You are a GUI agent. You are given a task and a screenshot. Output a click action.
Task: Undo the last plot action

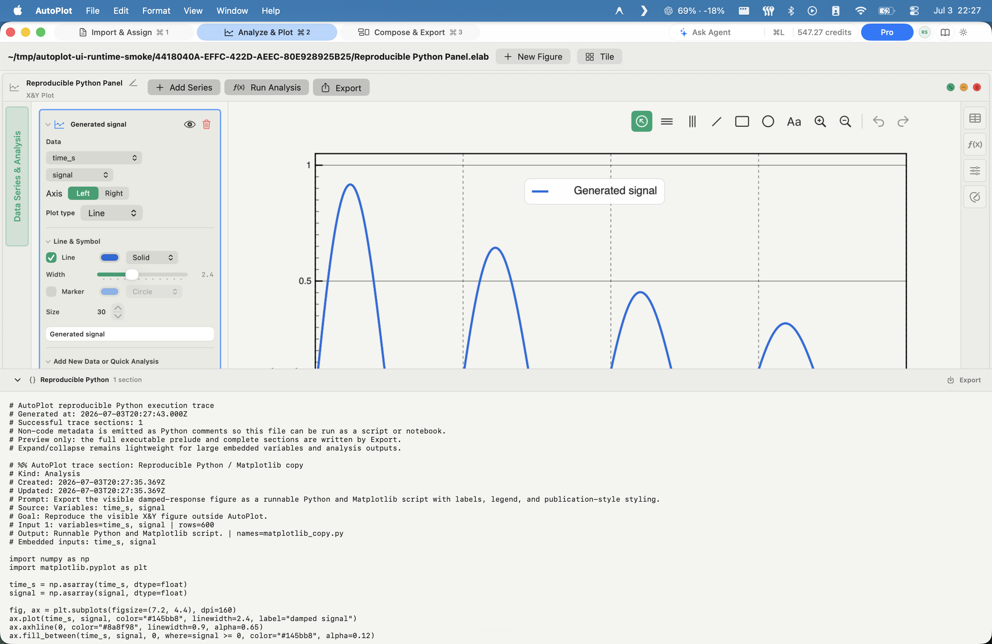point(878,122)
